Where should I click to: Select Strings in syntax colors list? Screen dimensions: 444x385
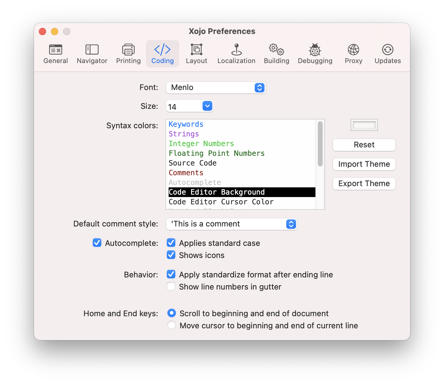pyautogui.click(x=242, y=134)
